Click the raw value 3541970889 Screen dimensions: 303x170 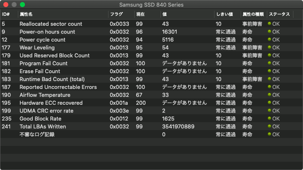click(x=178, y=127)
